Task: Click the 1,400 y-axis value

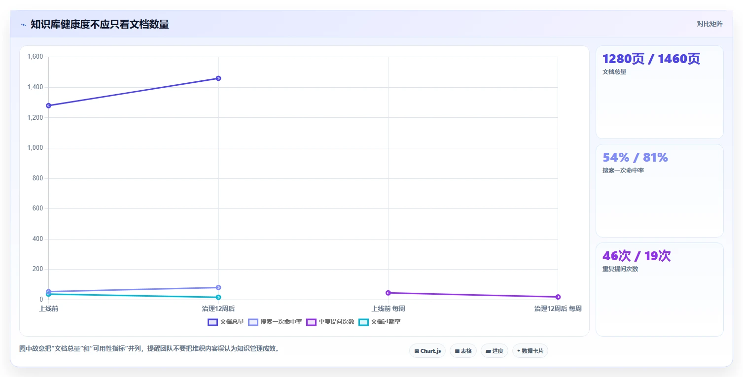Action: click(x=35, y=87)
